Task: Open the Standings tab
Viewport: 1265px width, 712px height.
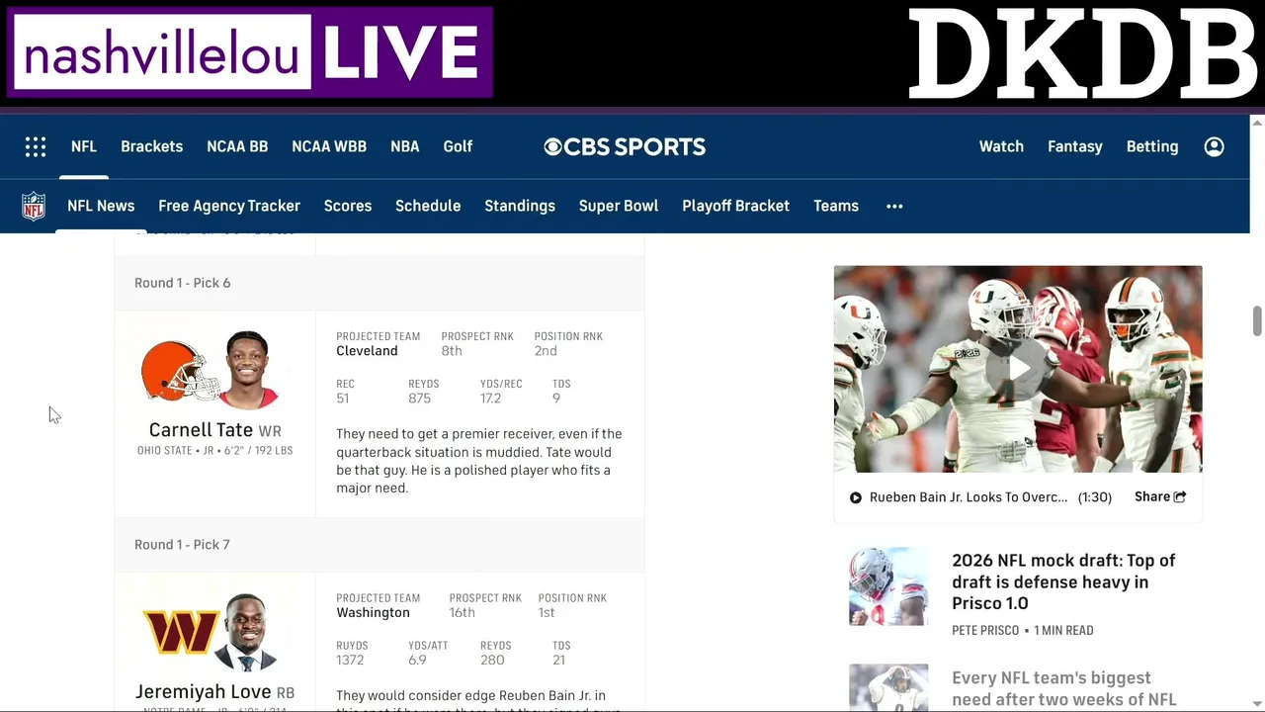Action: [520, 206]
